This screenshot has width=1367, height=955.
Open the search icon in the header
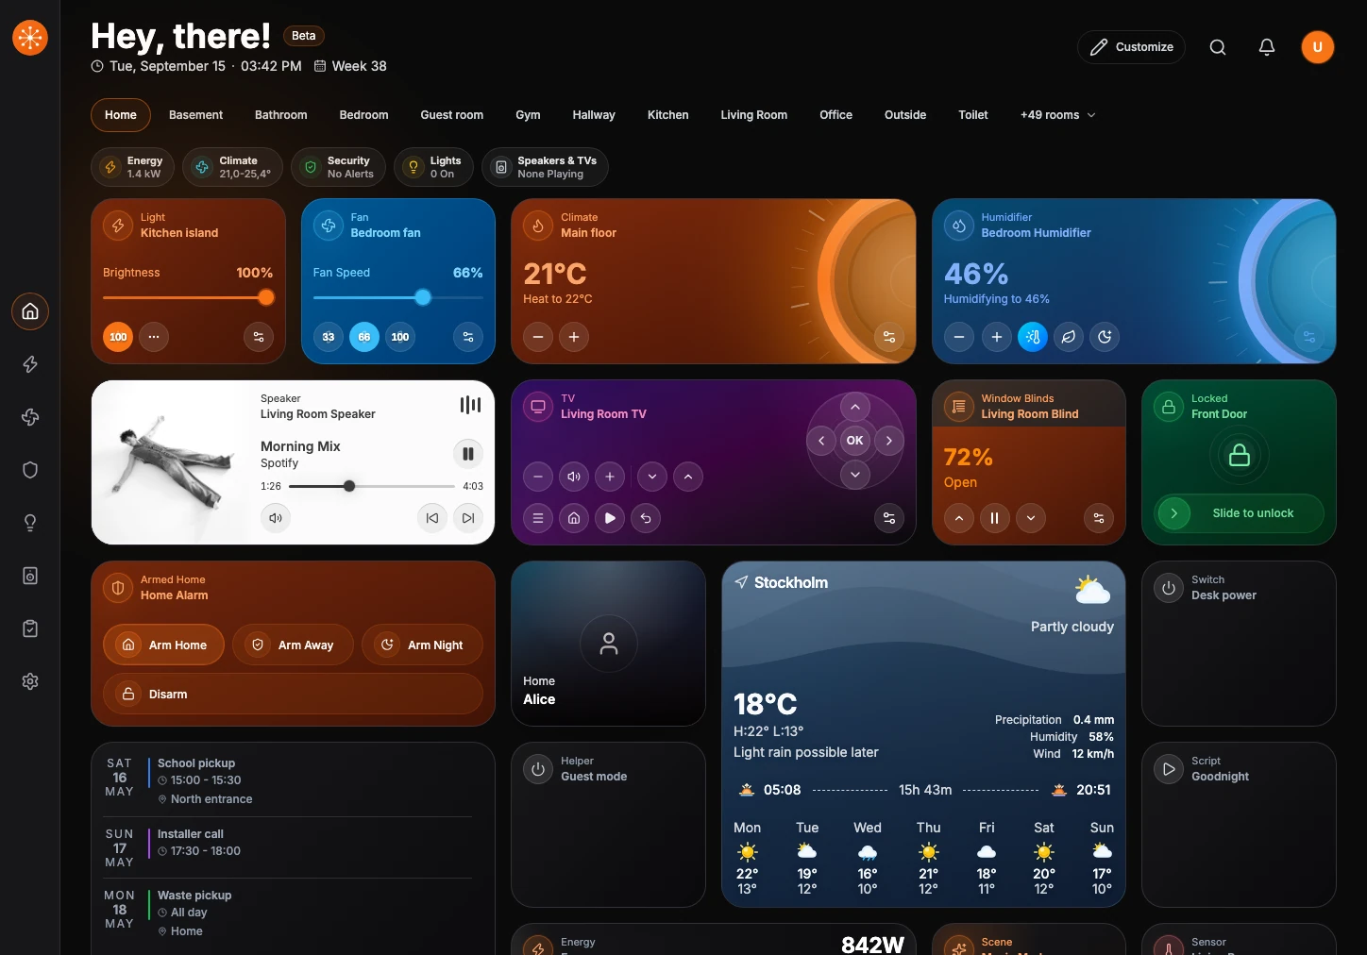pos(1218,47)
